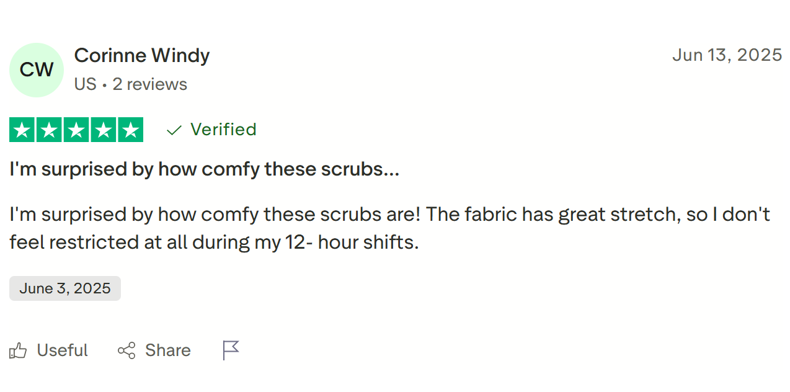Open Corinne Windy's reviewer profile

coord(142,56)
